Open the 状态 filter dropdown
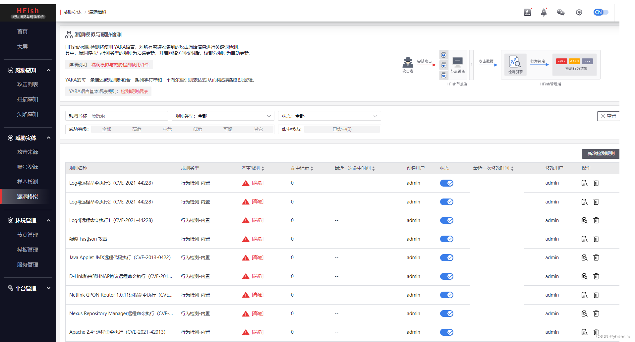Viewport: 635px width, 342px height. (x=329, y=116)
